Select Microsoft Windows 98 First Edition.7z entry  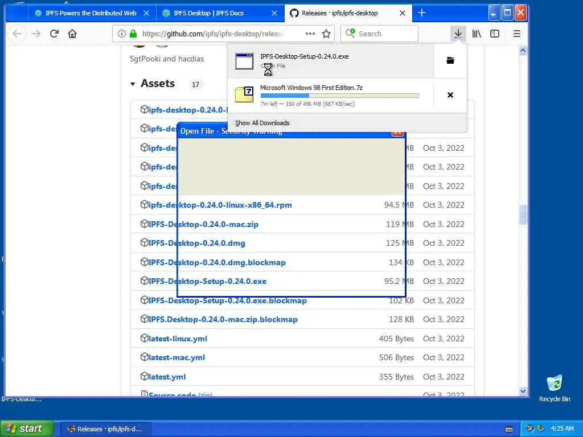click(x=331, y=95)
